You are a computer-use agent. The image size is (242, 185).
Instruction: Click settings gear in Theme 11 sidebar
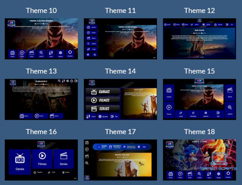[x=88, y=55]
